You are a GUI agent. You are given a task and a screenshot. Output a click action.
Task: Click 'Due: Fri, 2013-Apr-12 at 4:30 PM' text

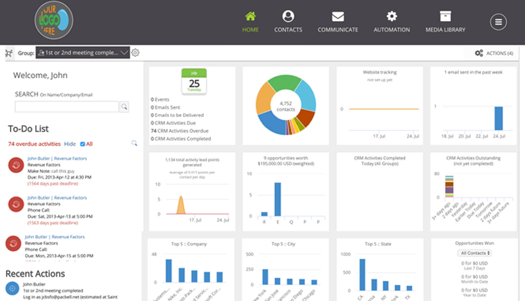click(x=59, y=177)
